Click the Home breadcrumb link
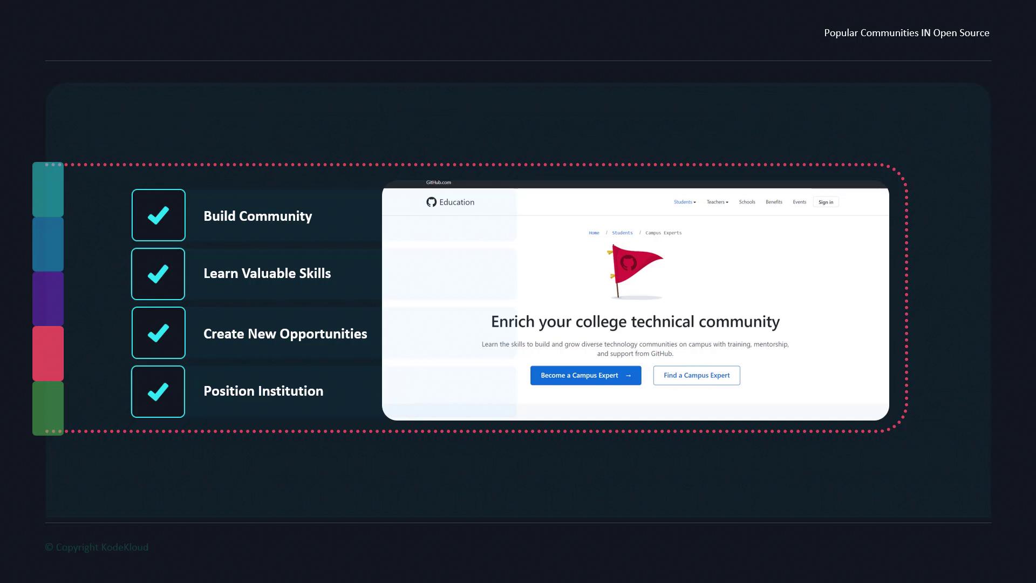Viewport: 1036px width, 583px height. pos(594,233)
